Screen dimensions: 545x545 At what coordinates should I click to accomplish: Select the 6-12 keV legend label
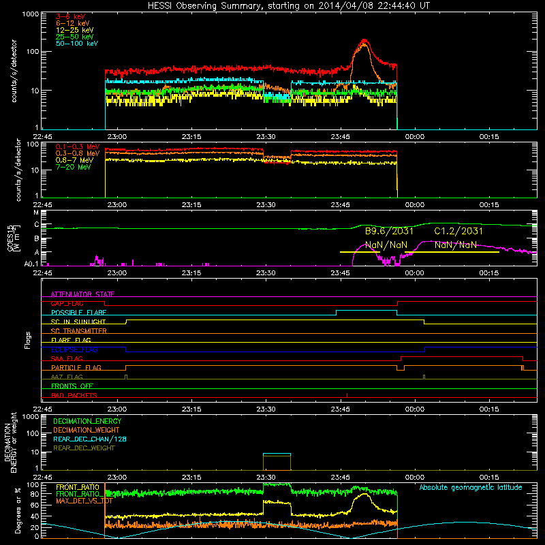click(x=73, y=23)
